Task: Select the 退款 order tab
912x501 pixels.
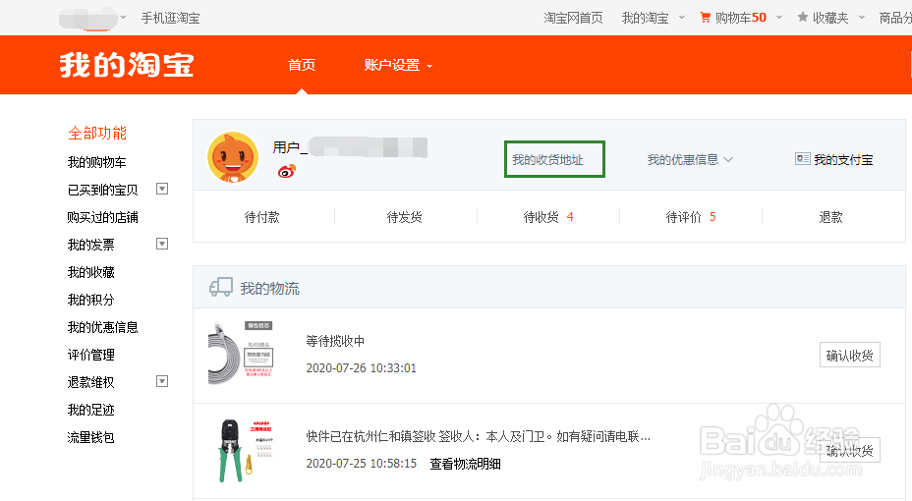Action: [x=830, y=217]
